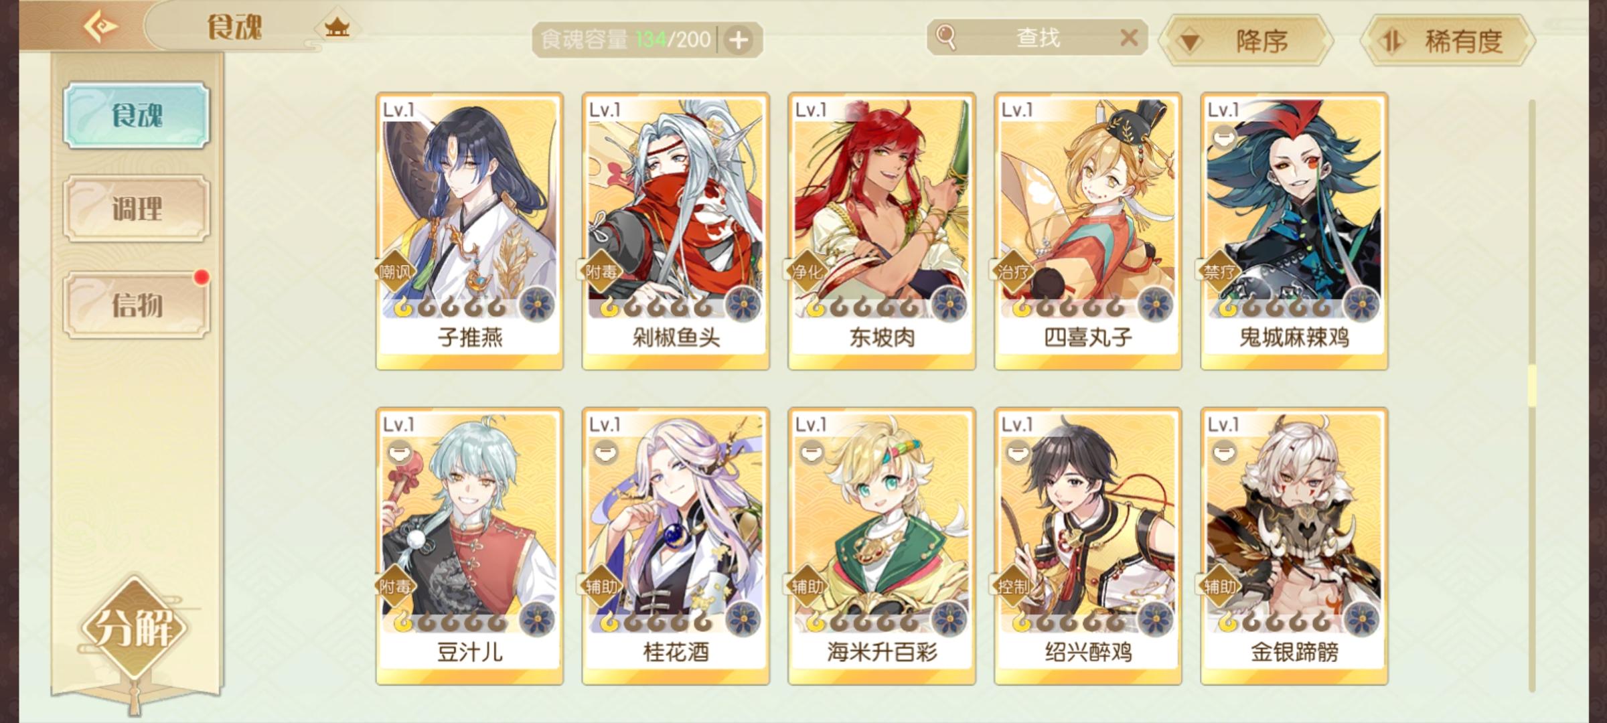Tap the 嘲讽 role tag on 子推燕
The height and width of the screenshot is (723, 1607).
tap(395, 272)
